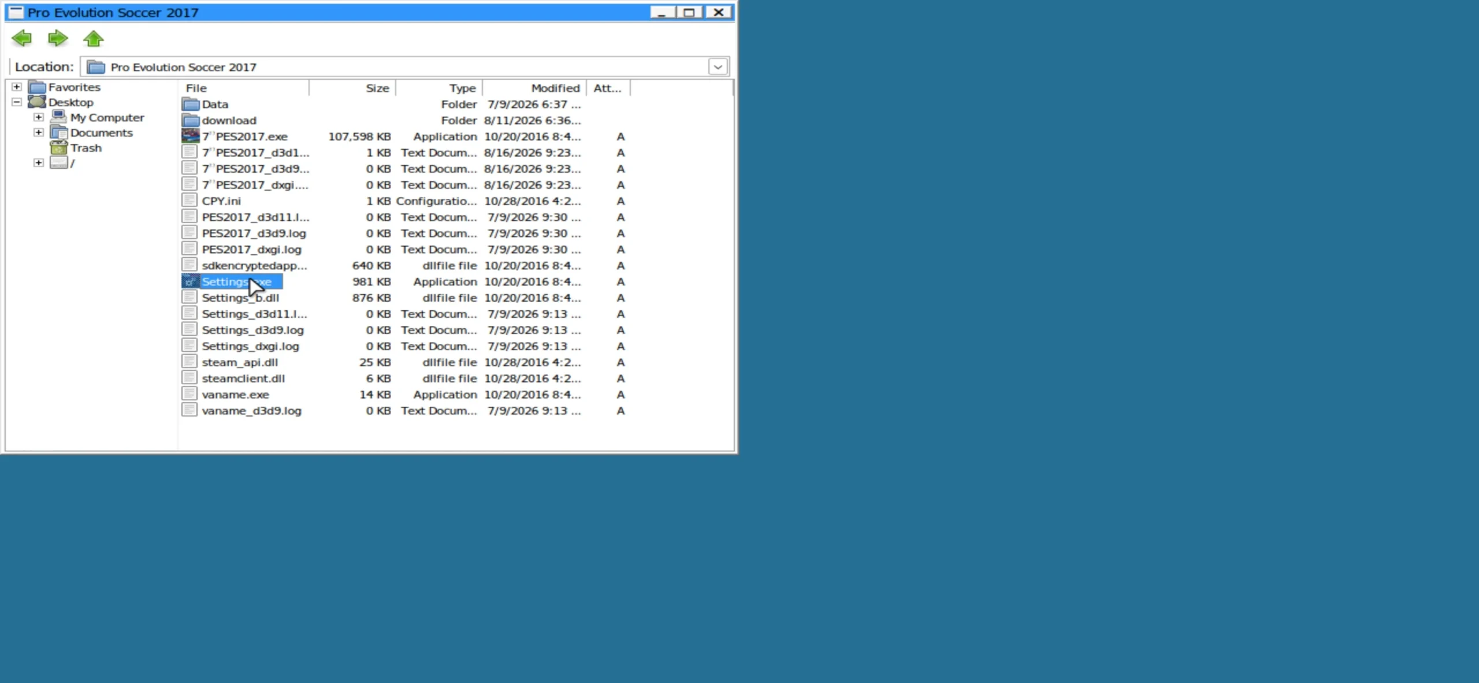This screenshot has height=683, width=1479.
Task: Click the Trash bin icon
Action: click(x=59, y=148)
